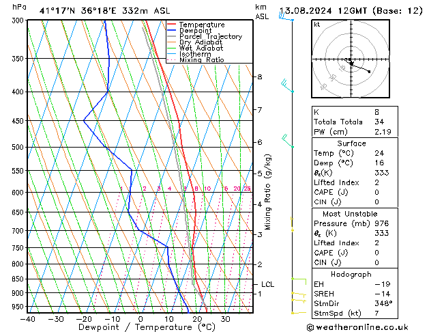Click the 850 hPa pressure axis label
Viewport: 429px width, 332px height.
coord(18,279)
